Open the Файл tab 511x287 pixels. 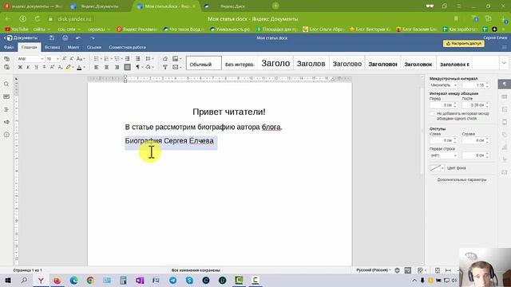click(9, 47)
